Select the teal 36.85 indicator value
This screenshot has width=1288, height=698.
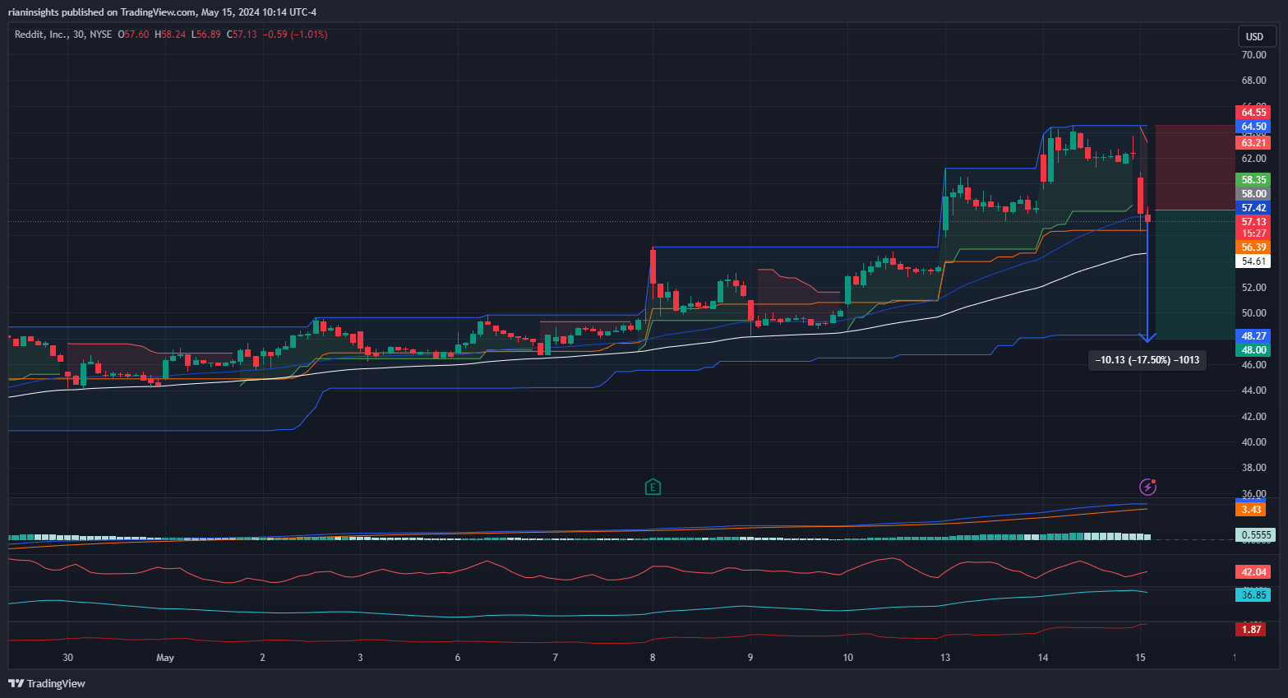[1253, 595]
